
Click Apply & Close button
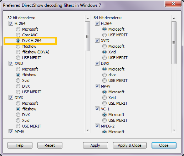click(x=130, y=145)
